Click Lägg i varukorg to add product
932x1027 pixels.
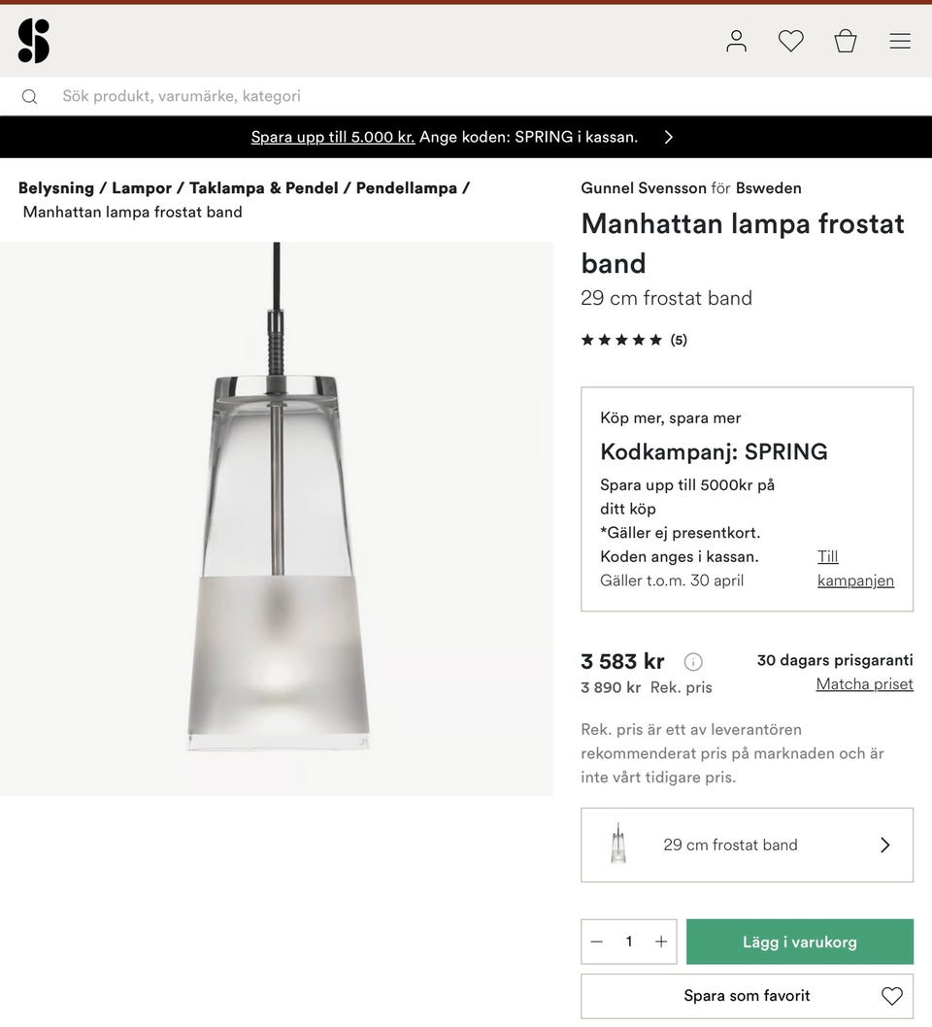pyautogui.click(x=799, y=941)
